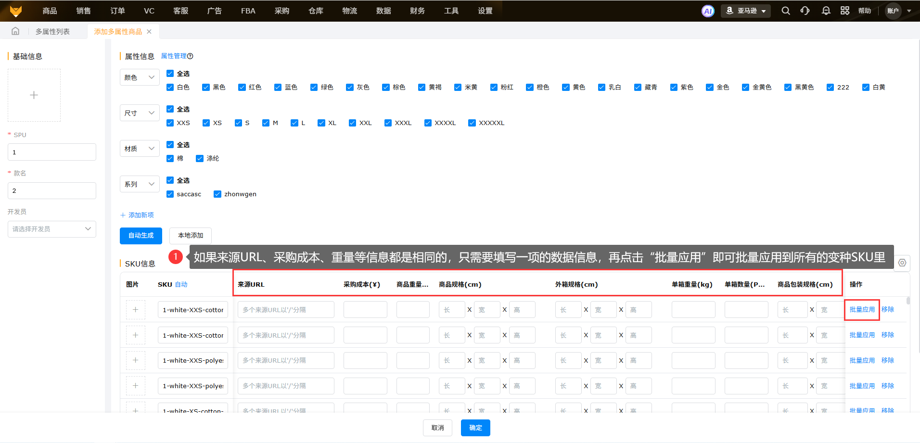Click the 自动生成 button

(141, 236)
